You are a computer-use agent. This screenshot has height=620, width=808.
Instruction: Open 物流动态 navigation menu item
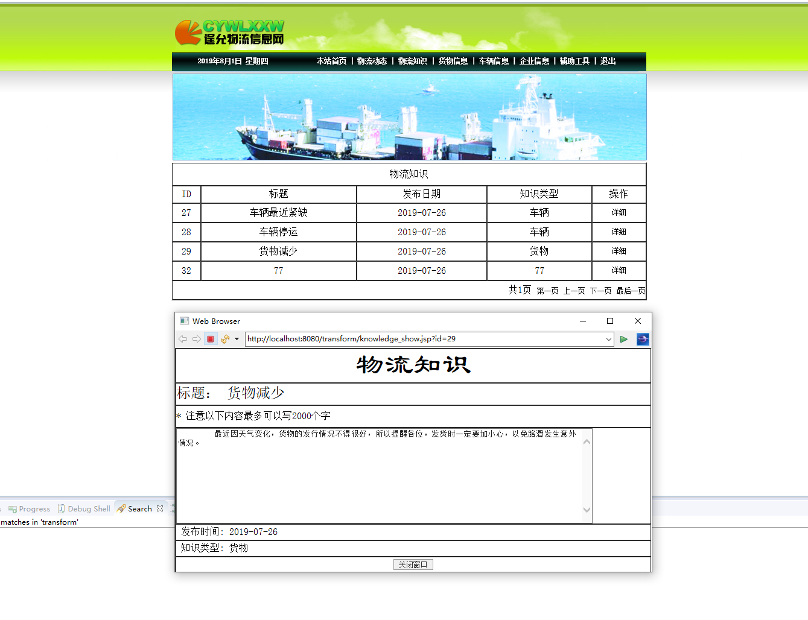pos(372,61)
